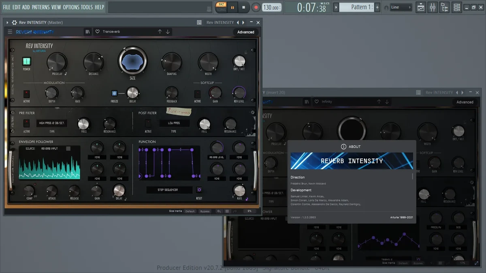Open envelope source Reverb Input dropdown

click(49, 148)
